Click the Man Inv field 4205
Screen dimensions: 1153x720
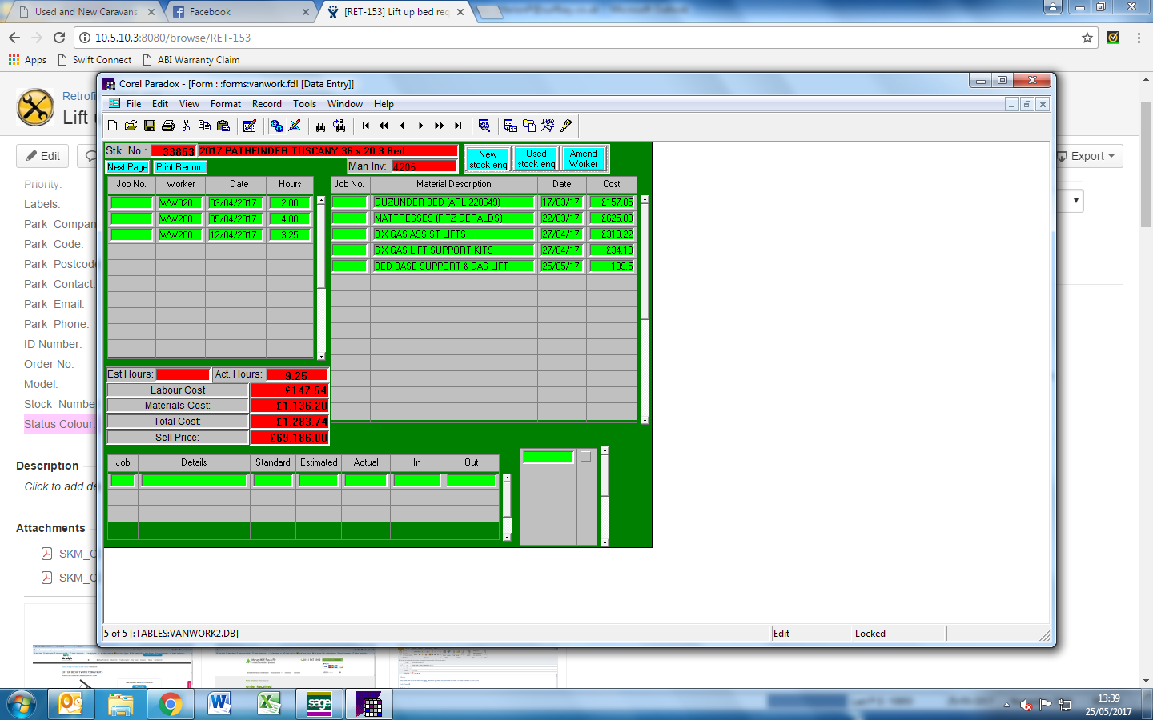[424, 166]
